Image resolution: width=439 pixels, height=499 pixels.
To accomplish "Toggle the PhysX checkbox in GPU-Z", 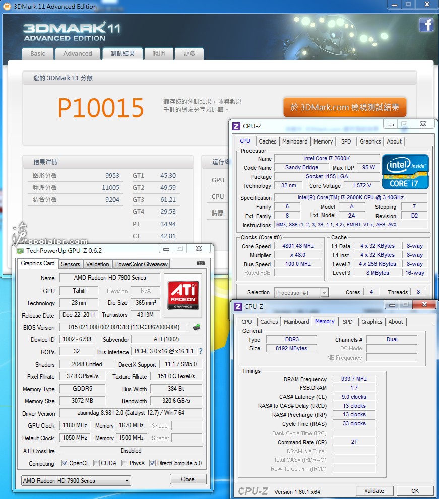I will click(x=125, y=463).
